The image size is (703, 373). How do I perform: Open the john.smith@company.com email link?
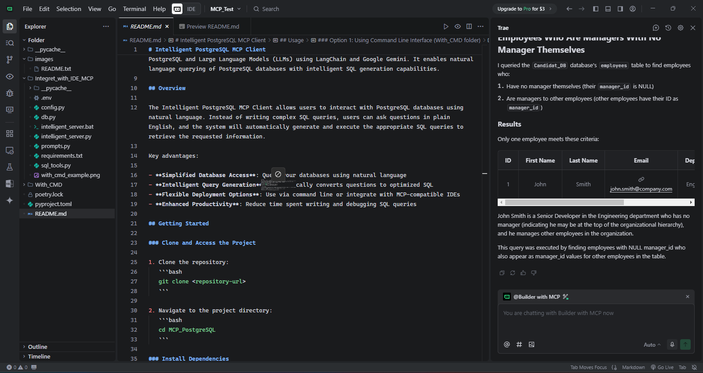click(641, 189)
